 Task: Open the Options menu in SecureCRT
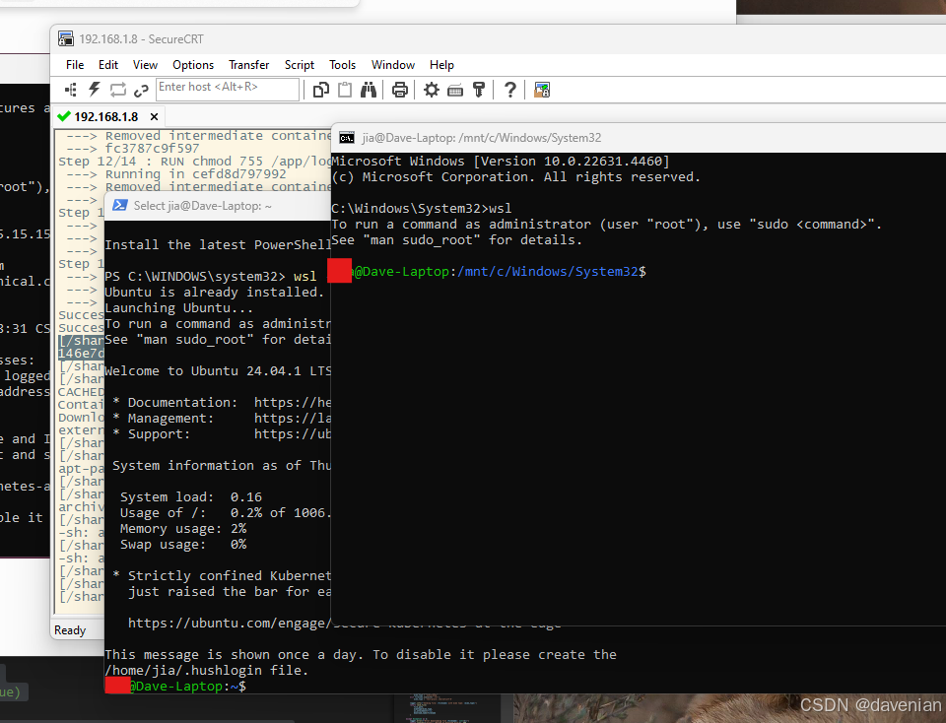tap(193, 65)
